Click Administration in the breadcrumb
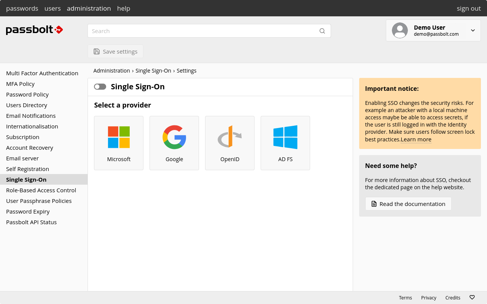 click(x=111, y=71)
